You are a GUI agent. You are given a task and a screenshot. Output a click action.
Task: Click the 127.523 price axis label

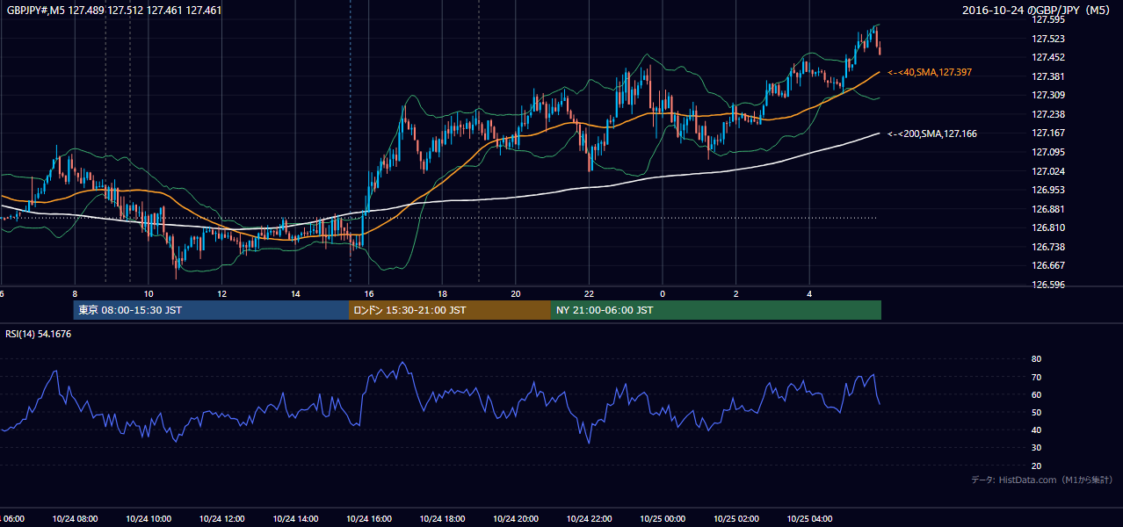(1048, 39)
